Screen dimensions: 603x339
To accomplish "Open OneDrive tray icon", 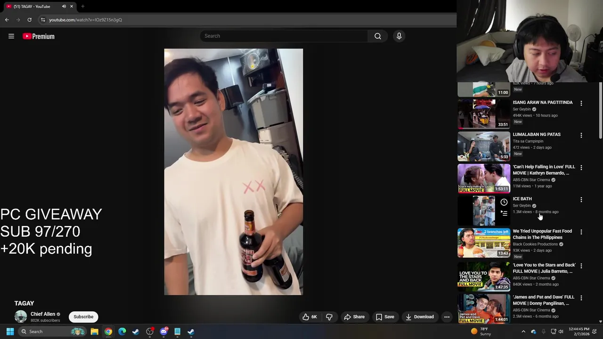I will coord(533,331).
